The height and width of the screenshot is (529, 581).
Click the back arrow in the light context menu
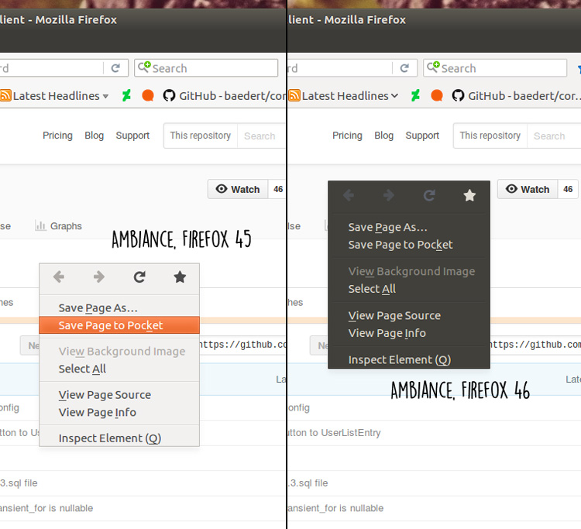point(59,277)
